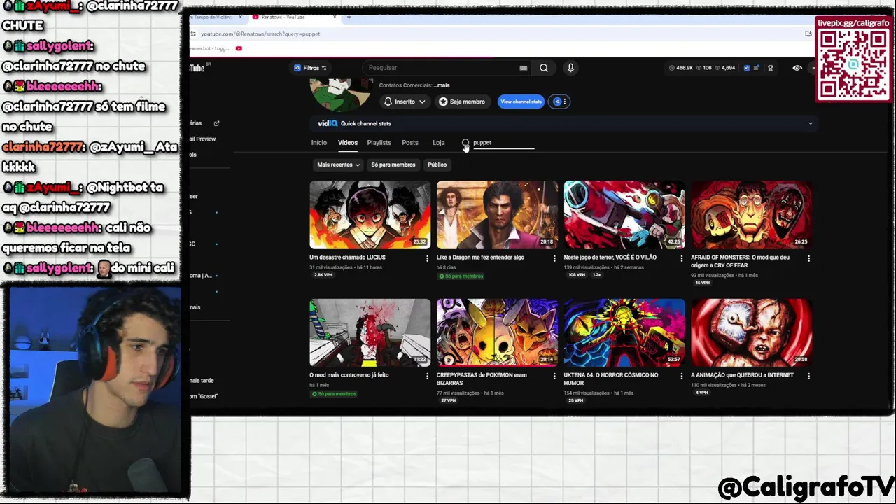The width and height of the screenshot is (896, 504).
Task: Switch to the Início tab
Action: (x=319, y=143)
